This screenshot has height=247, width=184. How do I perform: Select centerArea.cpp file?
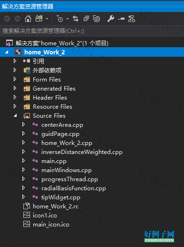pyautogui.click(x=62, y=125)
